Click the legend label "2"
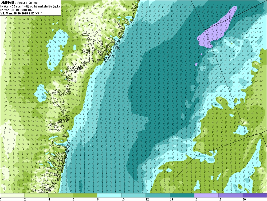Screen dimensions: 267x201 (x=25, y=199)
